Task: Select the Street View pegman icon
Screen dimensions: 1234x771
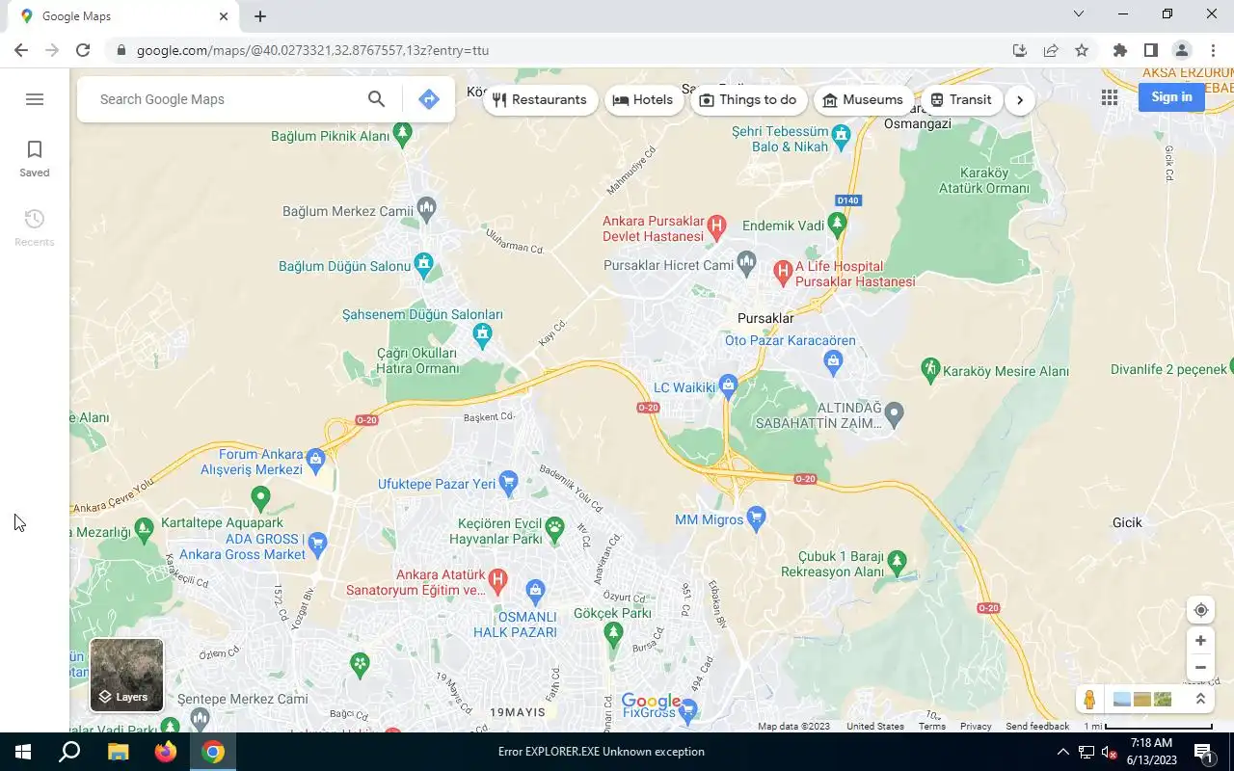Action: (x=1089, y=700)
